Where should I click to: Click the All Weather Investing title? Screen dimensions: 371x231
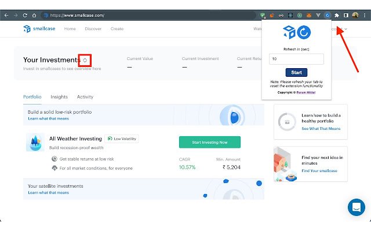click(x=75, y=139)
